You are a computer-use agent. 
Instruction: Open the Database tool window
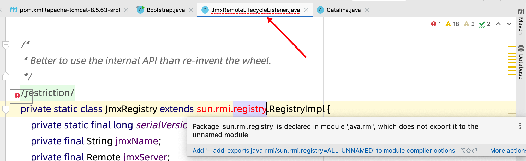tap(521, 63)
